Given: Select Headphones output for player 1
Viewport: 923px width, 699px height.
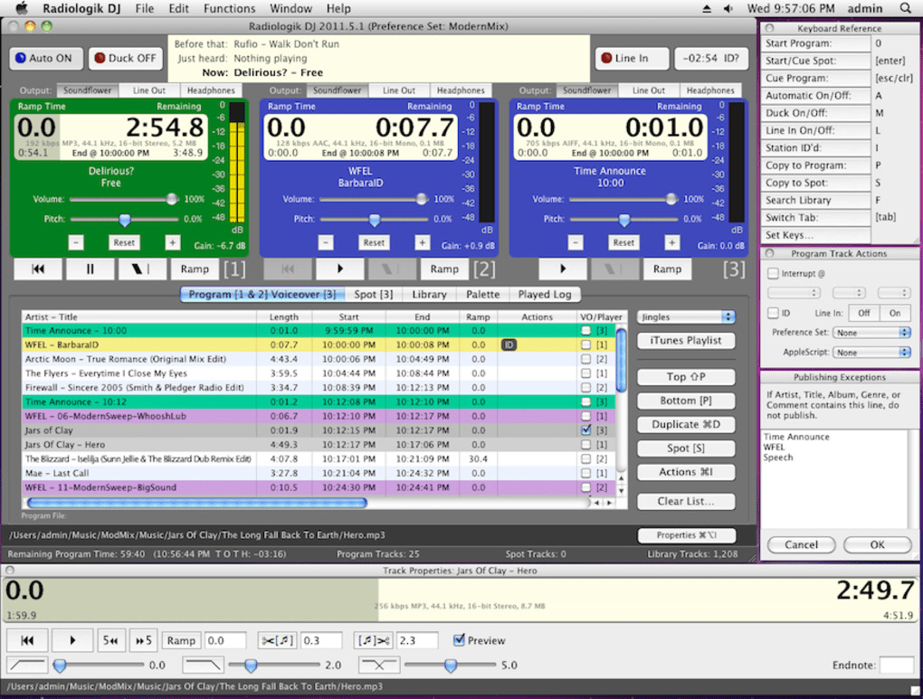Looking at the screenshot, I should pos(211,90).
